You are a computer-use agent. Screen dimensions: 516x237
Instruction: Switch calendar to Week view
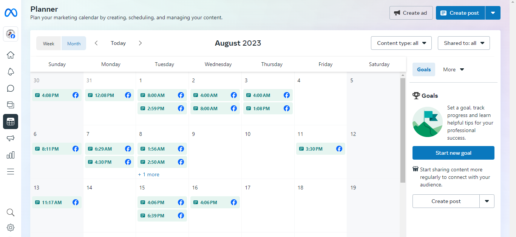point(49,43)
